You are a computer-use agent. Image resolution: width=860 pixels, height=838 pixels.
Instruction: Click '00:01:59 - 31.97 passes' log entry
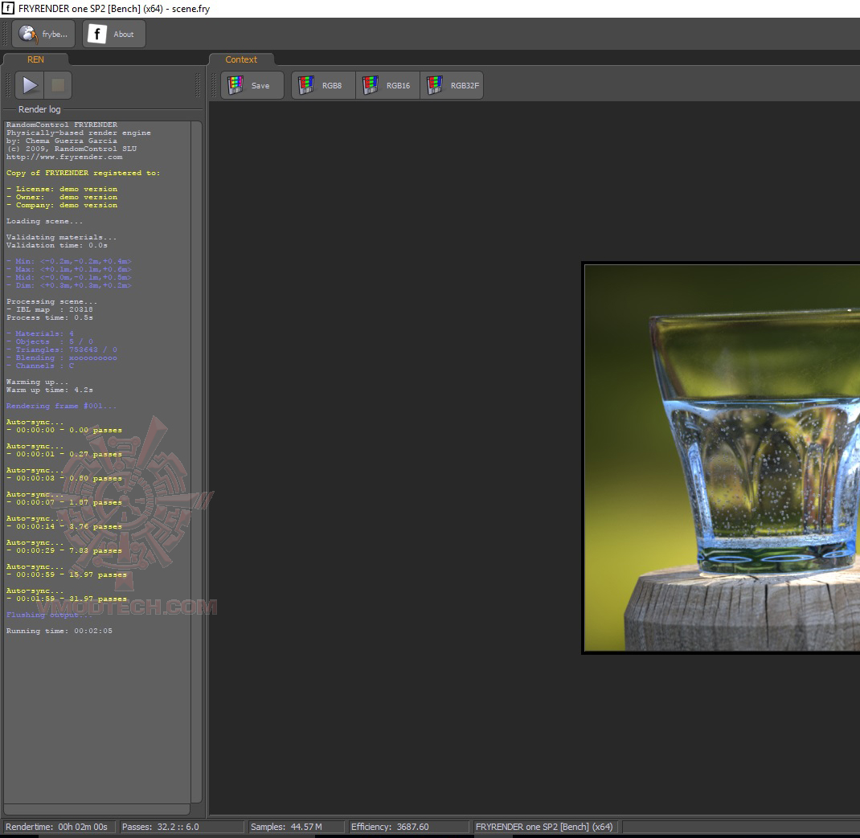point(67,599)
